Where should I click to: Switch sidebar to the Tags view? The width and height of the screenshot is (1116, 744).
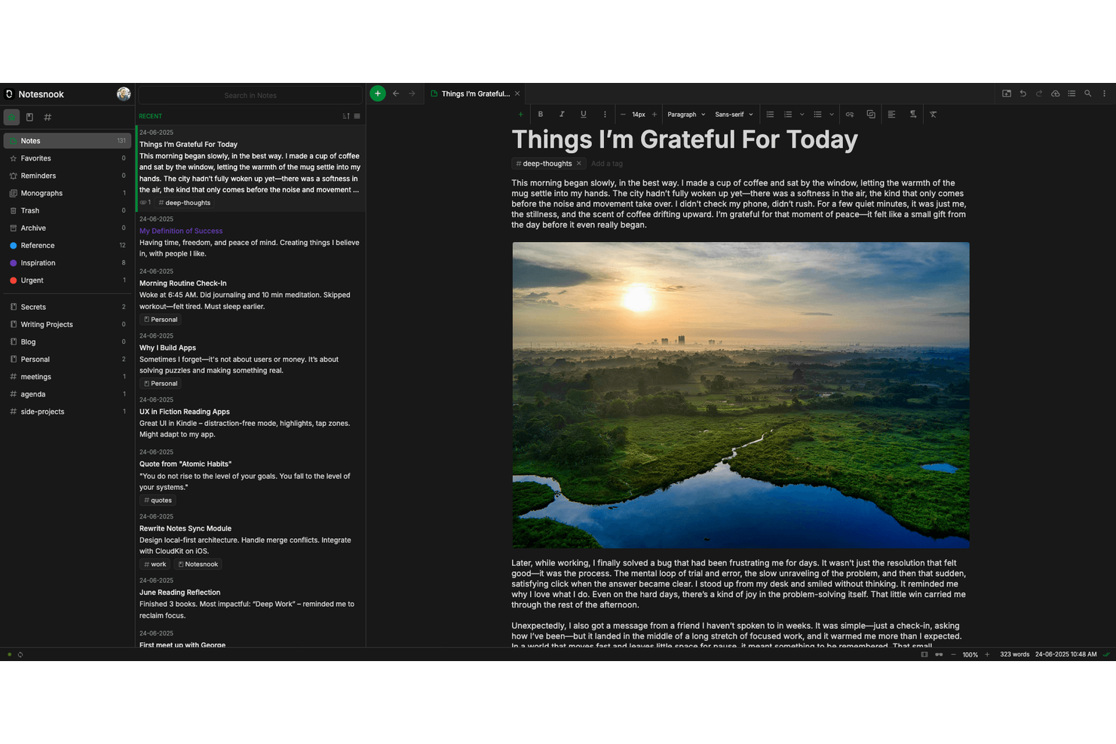48,118
